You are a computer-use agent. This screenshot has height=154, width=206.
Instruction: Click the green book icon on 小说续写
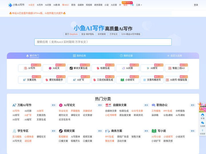[122, 80]
